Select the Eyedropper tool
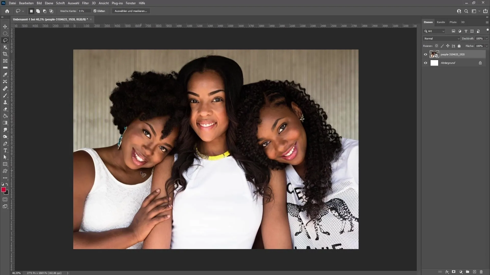The width and height of the screenshot is (490, 275). (x=5, y=75)
